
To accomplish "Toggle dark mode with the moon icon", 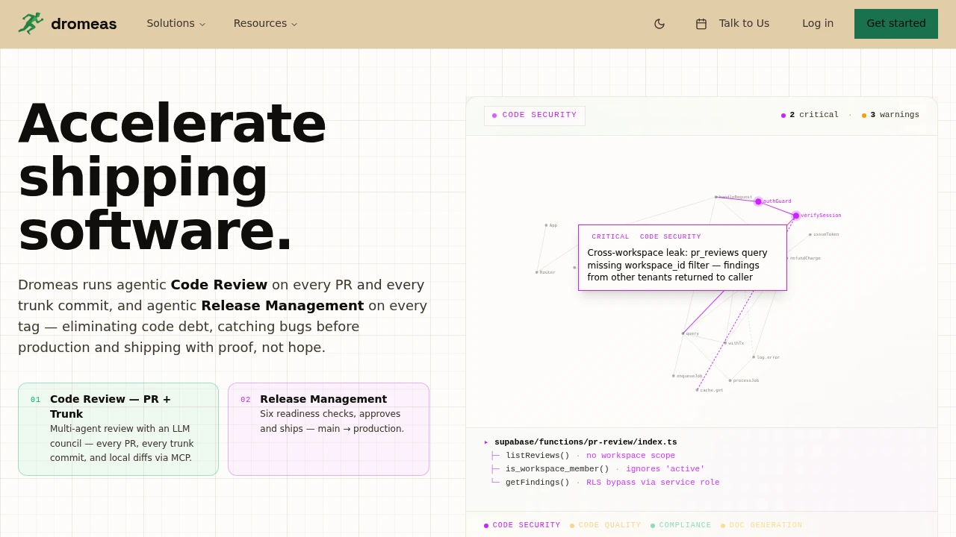I will tap(659, 24).
